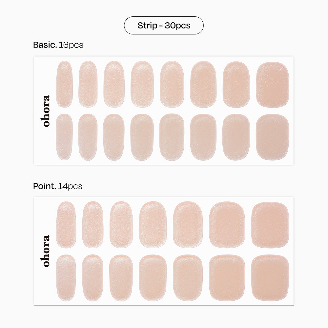Viewport: 328px width, 328px height.
Task: Click the second strip in Basic top row
Action: tap(88, 84)
